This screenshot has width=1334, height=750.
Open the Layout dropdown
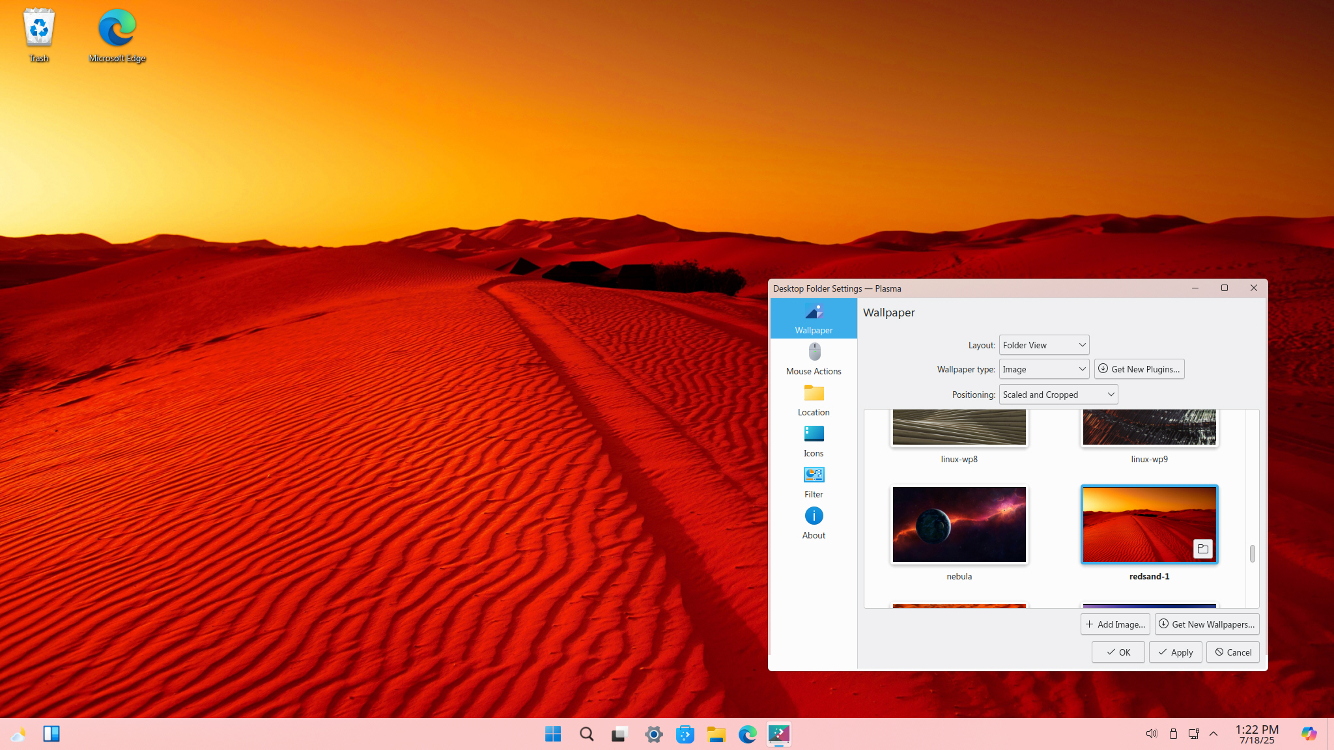pyautogui.click(x=1043, y=344)
